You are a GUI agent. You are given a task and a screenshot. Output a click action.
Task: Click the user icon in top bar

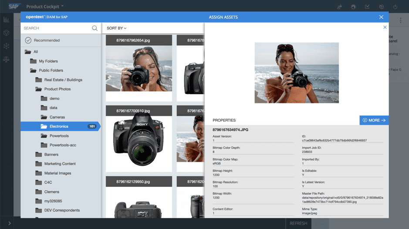tap(339, 7)
